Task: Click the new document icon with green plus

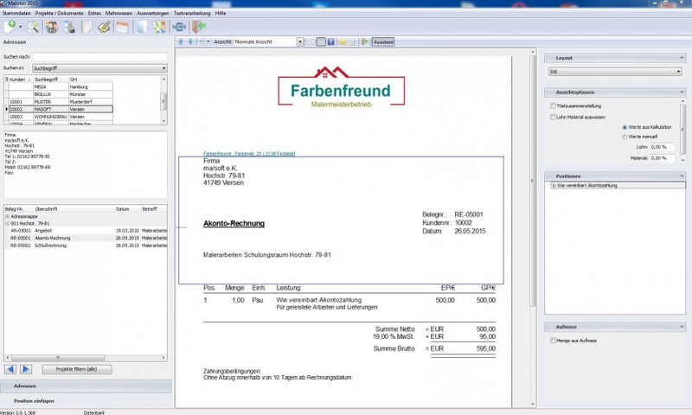Action: tap(10, 27)
